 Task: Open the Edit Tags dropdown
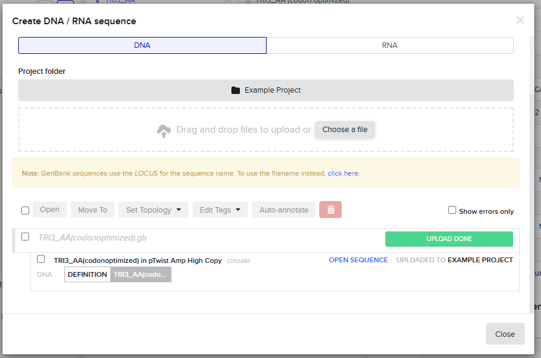220,210
